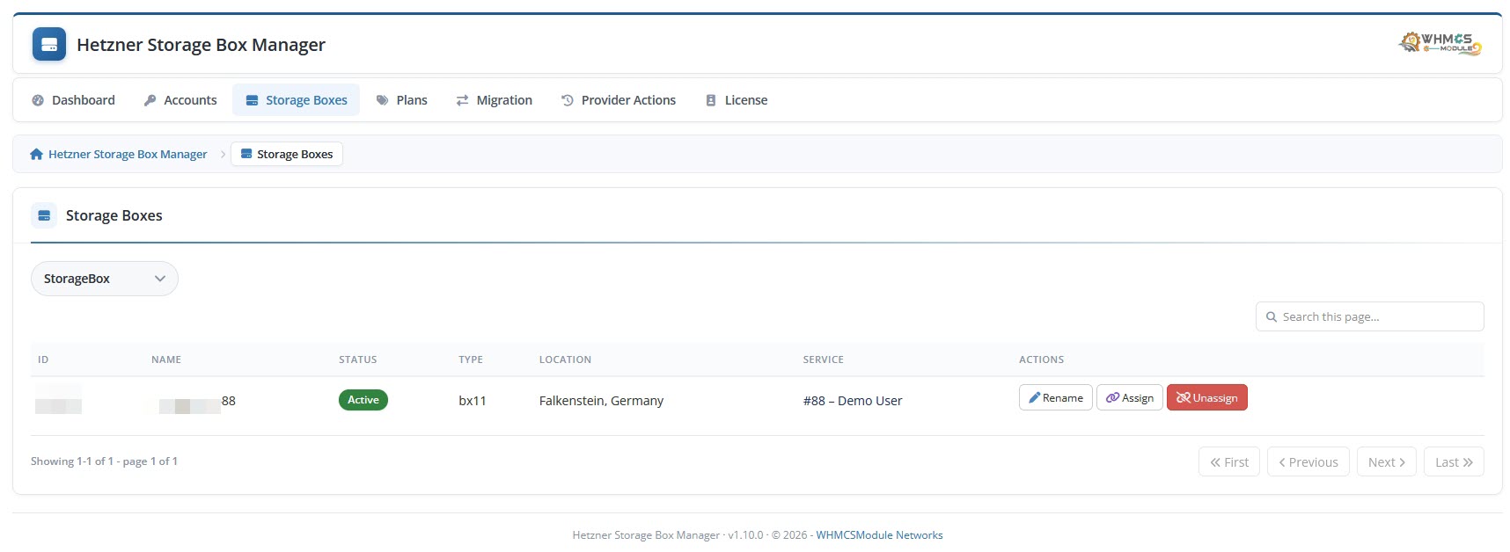Viewport: 1510px width, 552px height.
Task: Click the broken-link icon on Unassign
Action: 1184,397
